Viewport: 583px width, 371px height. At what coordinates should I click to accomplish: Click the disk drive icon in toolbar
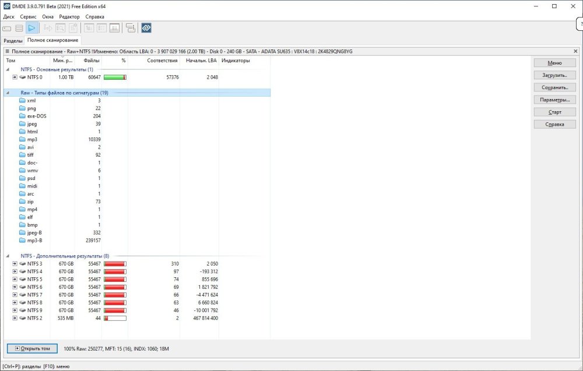coord(8,27)
